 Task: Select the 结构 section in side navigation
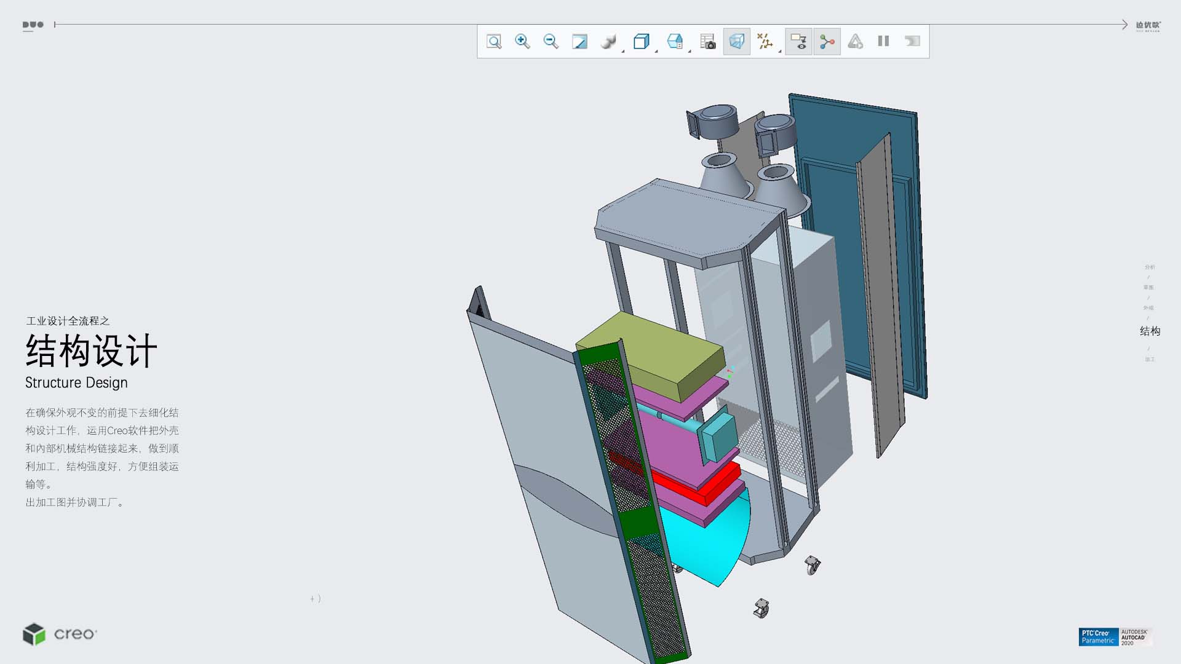1150,331
